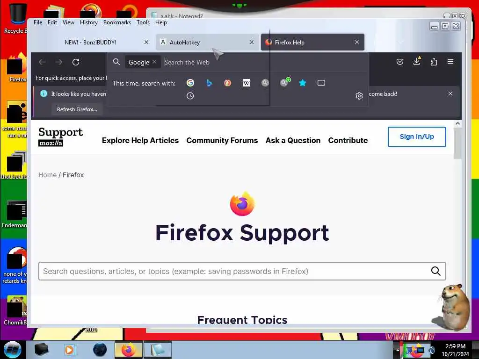Click the Firefox taskbar button
479x359 pixels.
pyautogui.click(x=129, y=350)
